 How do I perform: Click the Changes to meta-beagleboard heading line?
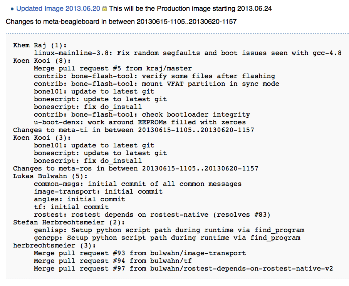[121, 22]
